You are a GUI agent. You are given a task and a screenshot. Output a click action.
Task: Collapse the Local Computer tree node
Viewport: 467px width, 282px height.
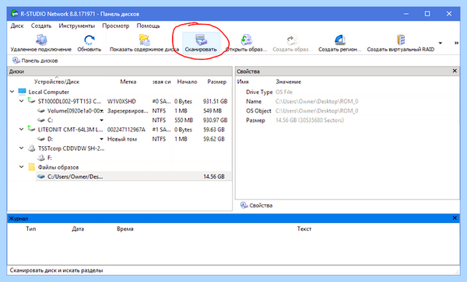click(12, 92)
